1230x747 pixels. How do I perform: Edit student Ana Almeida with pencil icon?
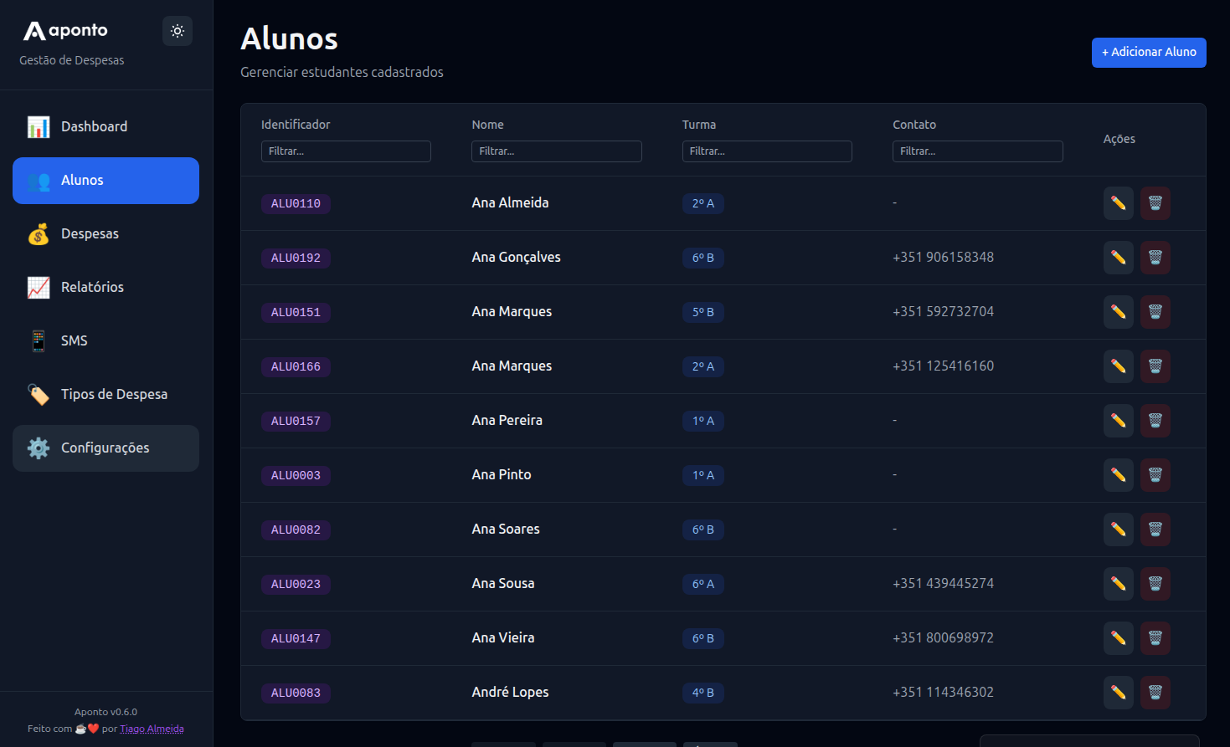tap(1118, 203)
